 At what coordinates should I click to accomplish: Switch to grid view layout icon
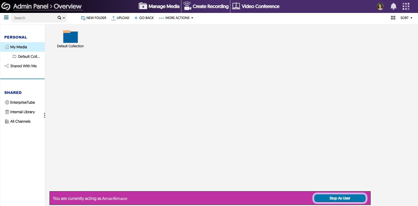tap(393, 18)
